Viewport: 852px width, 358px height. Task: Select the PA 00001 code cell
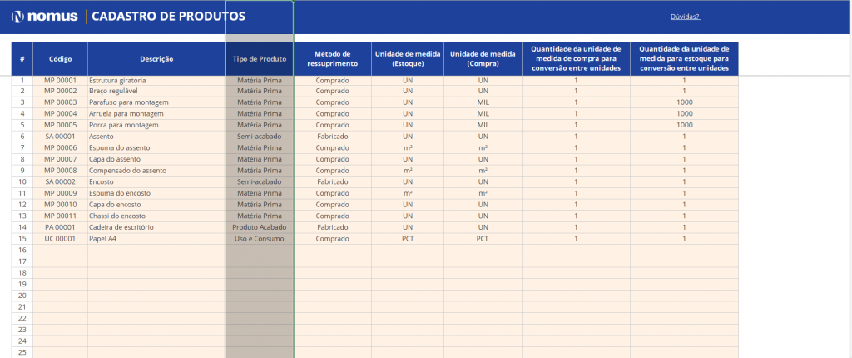click(60, 226)
